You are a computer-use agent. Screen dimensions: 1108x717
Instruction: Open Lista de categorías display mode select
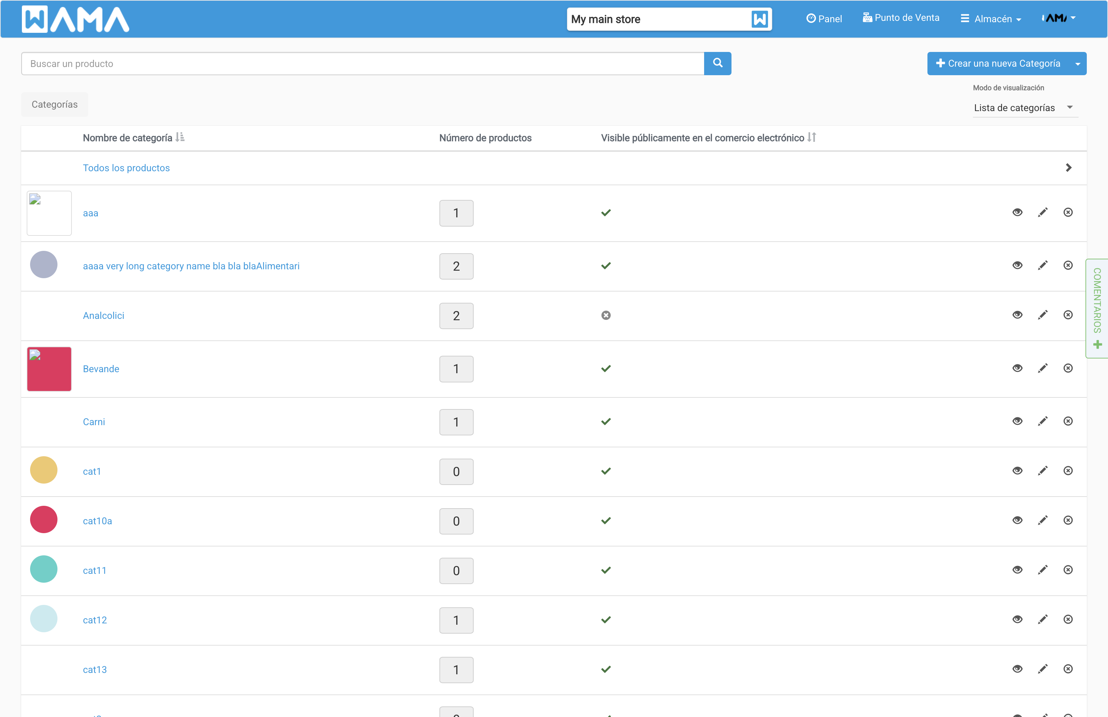pyautogui.click(x=1025, y=107)
